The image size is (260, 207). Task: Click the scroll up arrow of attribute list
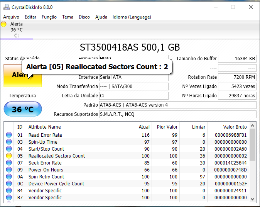pos(253,126)
